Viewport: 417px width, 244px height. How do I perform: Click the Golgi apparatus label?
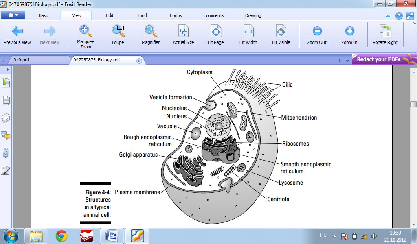pyautogui.click(x=138, y=155)
